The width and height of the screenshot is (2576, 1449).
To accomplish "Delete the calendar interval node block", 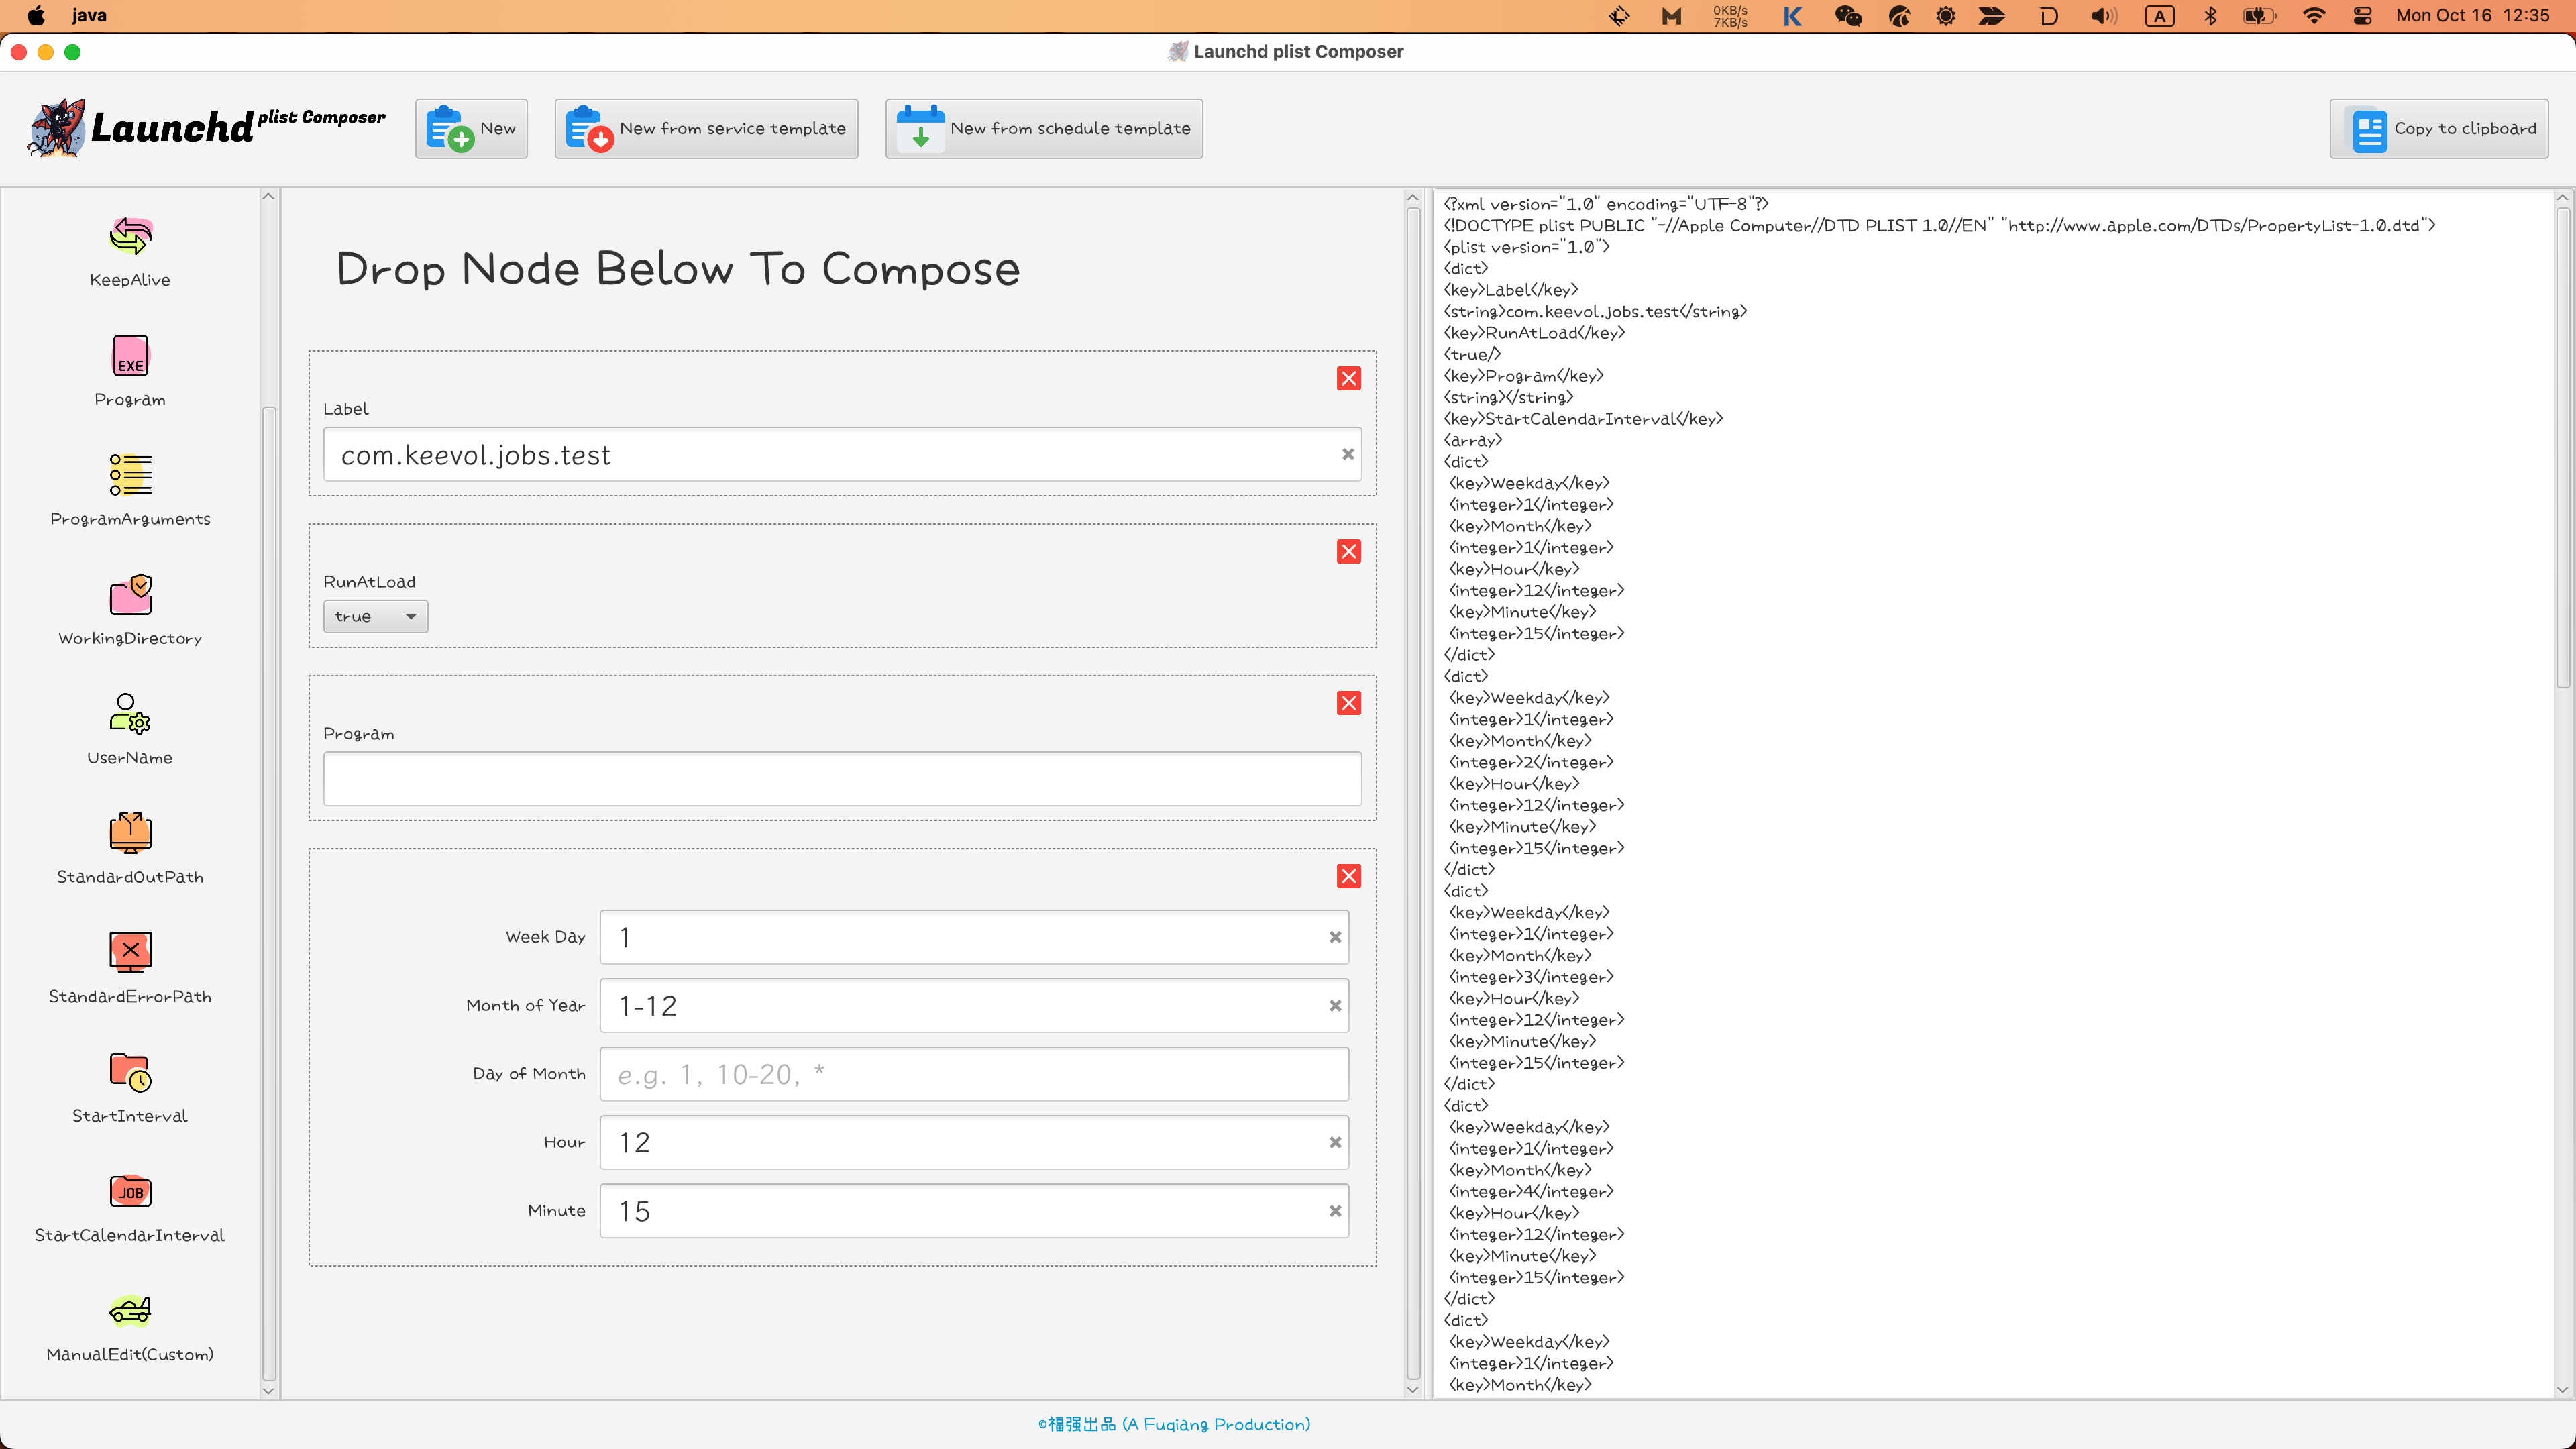I will (x=1348, y=876).
